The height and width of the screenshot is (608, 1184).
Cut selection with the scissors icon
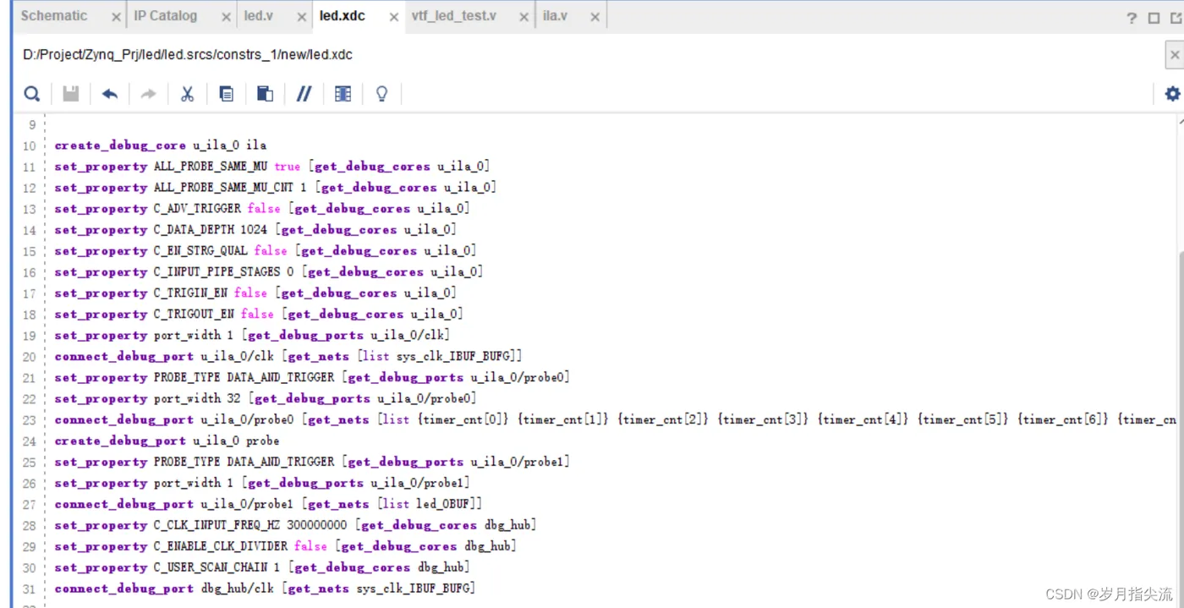187,94
